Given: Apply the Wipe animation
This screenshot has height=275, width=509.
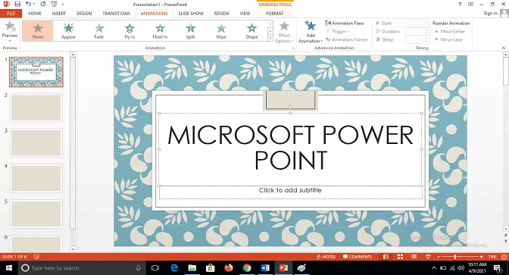Looking at the screenshot, I should pyautogui.click(x=221, y=31).
